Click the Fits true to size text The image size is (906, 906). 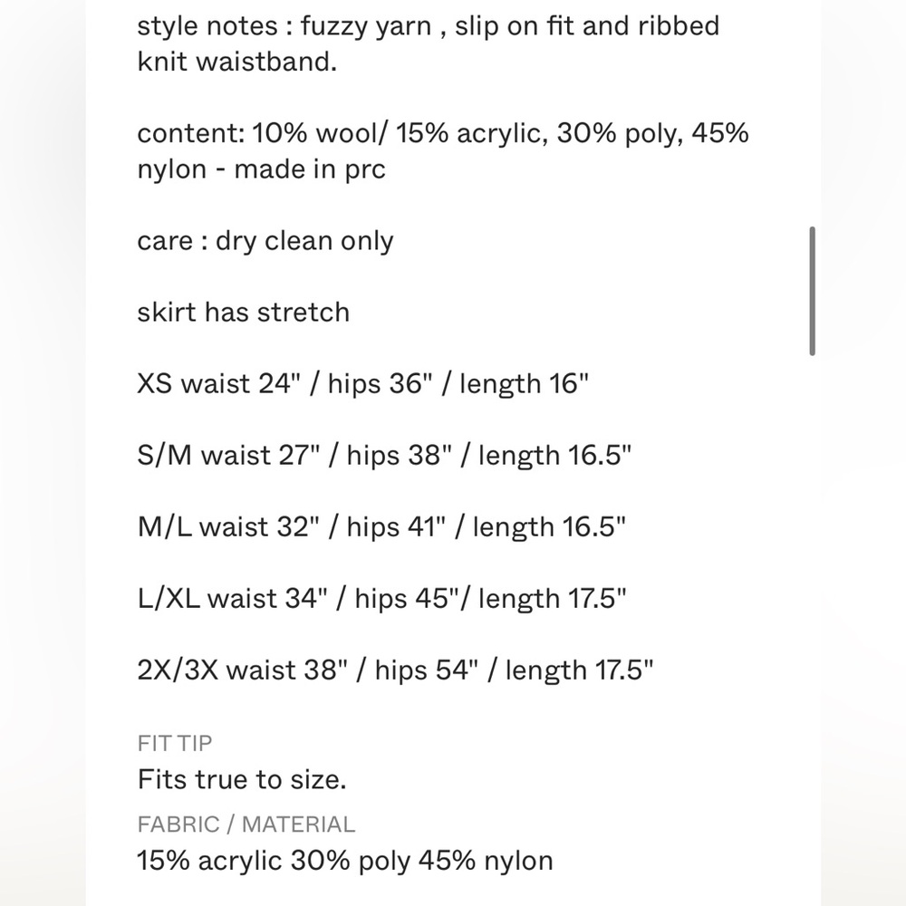pyautogui.click(x=242, y=779)
